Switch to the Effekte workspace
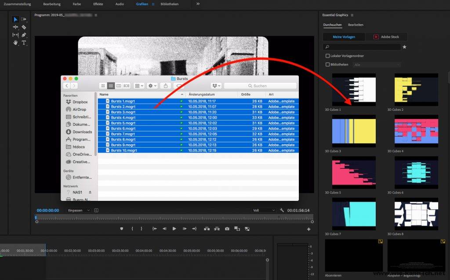This screenshot has height=280, width=450. coord(98,4)
